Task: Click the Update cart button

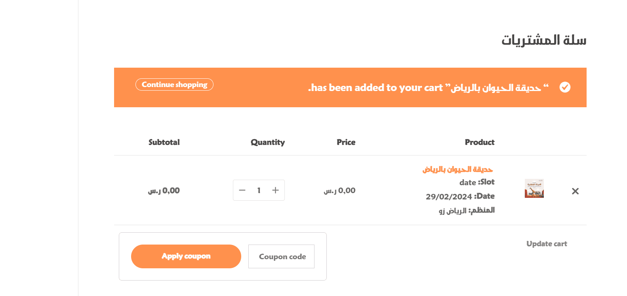Action: [547, 244]
